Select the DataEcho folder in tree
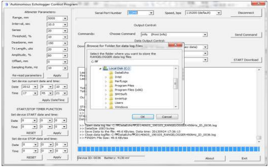This screenshot has width=273, height=168. pos(122,73)
